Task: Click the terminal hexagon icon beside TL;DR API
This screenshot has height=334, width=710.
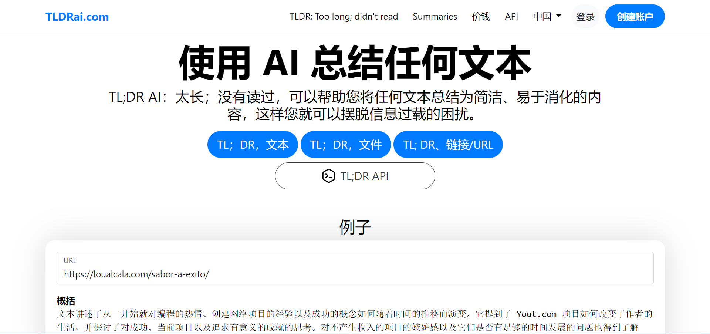Action: click(x=328, y=176)
